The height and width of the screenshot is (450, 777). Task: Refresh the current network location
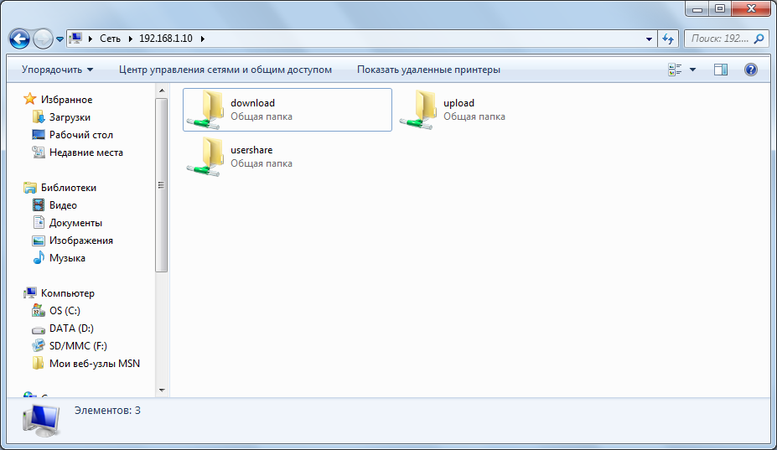tap(668, 39)
